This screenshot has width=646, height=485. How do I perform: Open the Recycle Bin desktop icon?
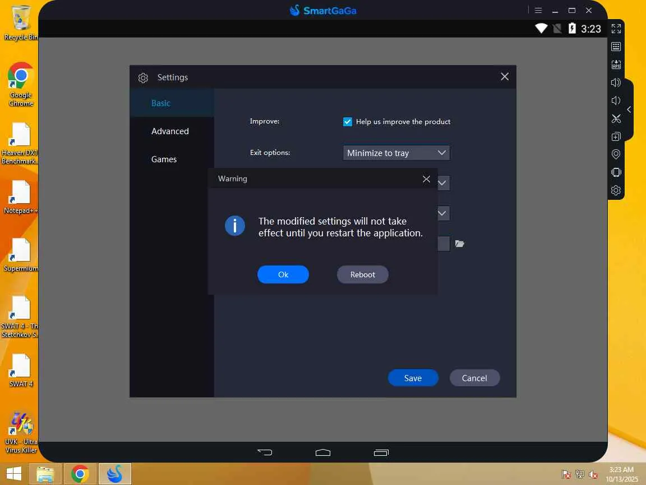point(21,22)
